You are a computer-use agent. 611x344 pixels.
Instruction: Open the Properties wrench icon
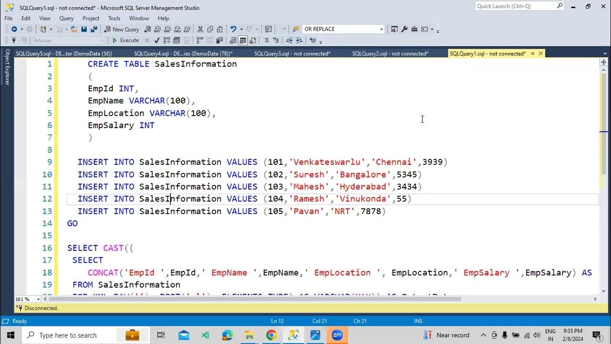(404, 29)
